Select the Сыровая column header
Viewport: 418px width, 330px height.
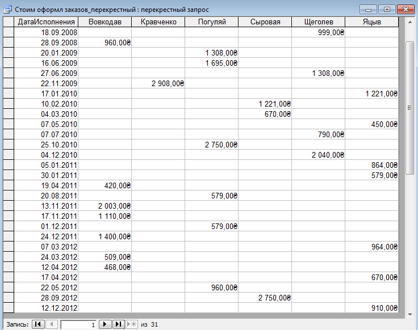(265, 22)
